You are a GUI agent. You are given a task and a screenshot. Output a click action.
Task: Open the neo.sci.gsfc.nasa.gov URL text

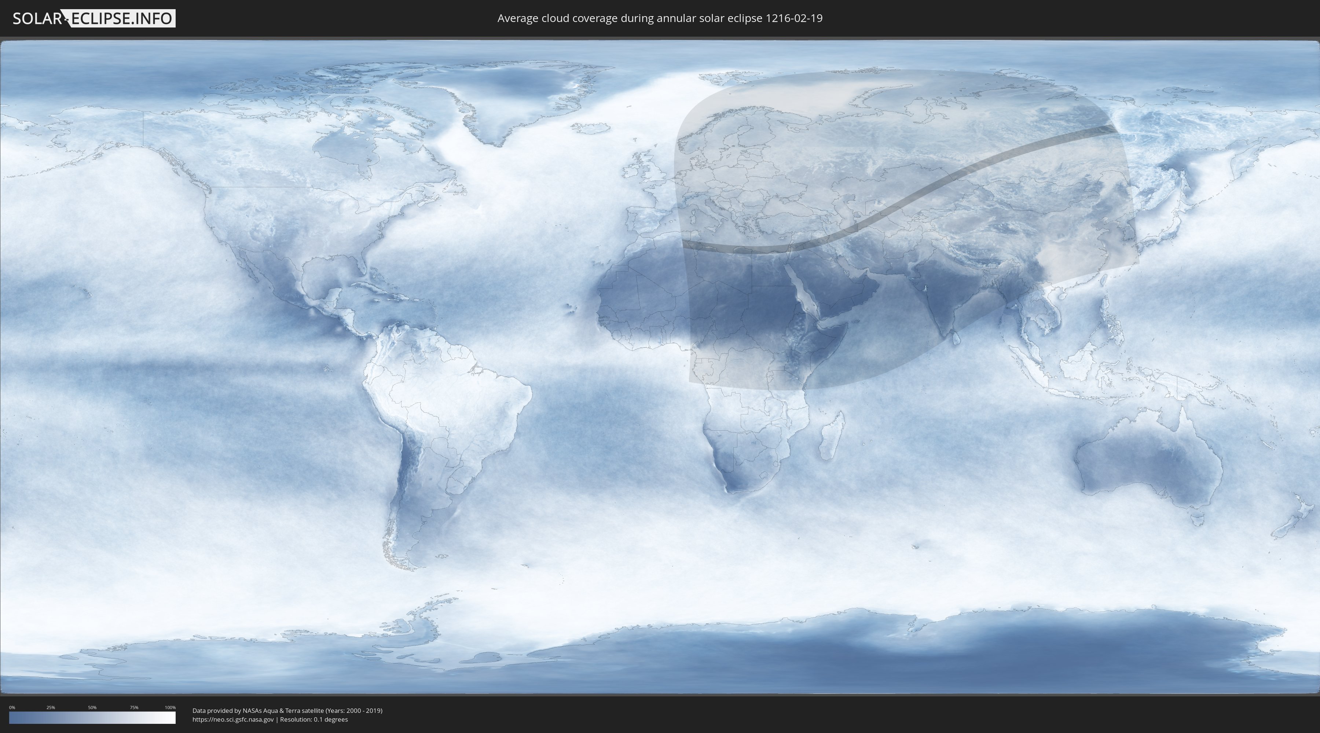tap(233, 720)
